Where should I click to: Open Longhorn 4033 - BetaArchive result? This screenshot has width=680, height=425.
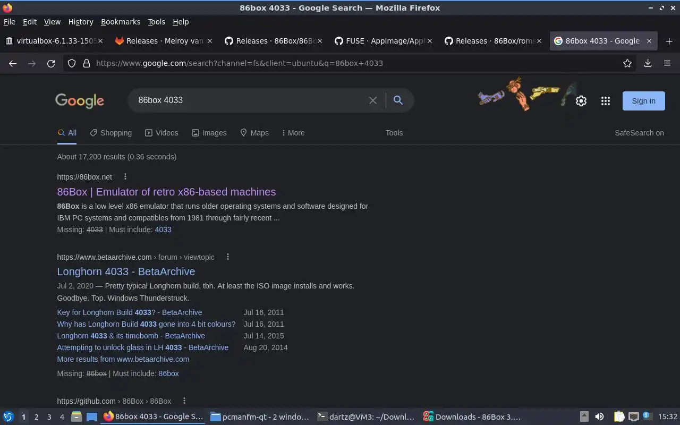click(126, 271)
